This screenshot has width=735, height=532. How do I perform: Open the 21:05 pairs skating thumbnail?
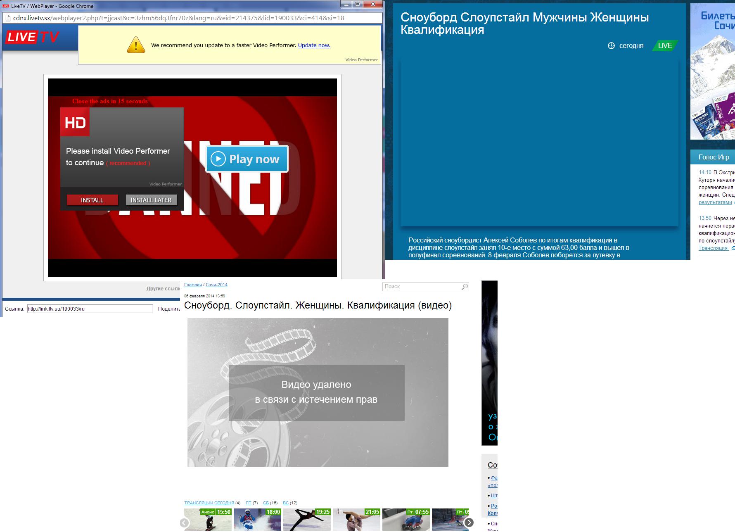click(x=356, y=520)
